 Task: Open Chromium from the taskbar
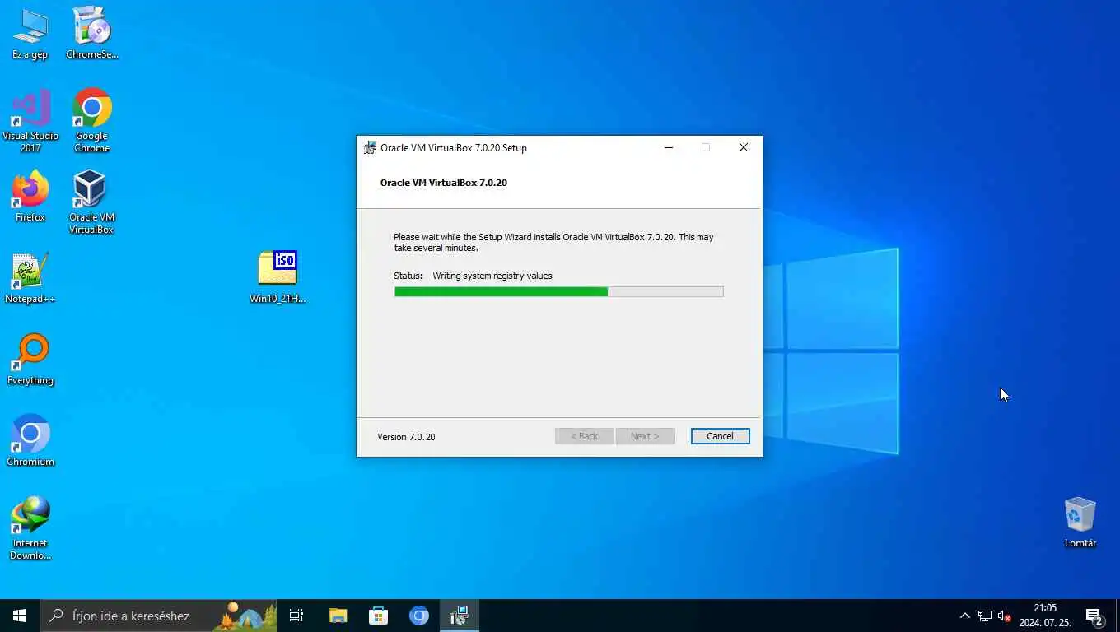pos(419,616)
